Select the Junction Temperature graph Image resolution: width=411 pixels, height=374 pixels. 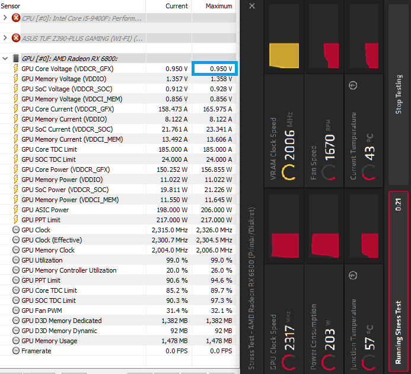point(364,226)
